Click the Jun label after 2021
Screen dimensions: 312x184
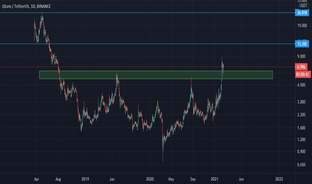(241, 179)
